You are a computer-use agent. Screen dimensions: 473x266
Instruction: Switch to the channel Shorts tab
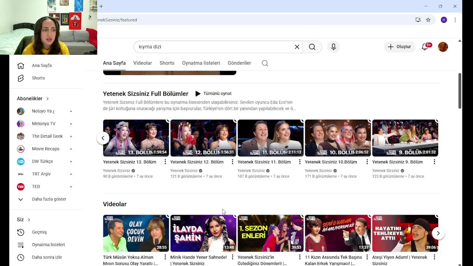167,63
